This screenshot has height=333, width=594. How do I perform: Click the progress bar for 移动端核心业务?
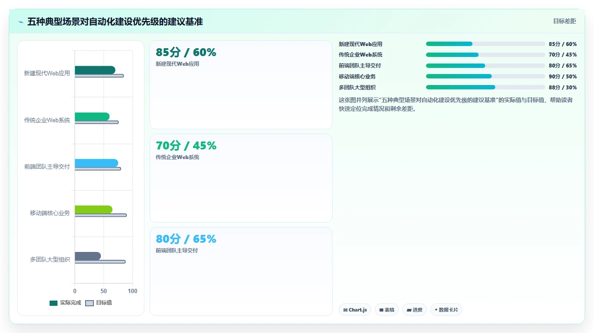[485, 76]
